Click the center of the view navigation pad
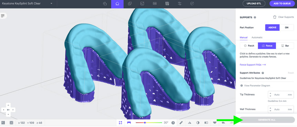297x127 pixels. coord(8,110)
